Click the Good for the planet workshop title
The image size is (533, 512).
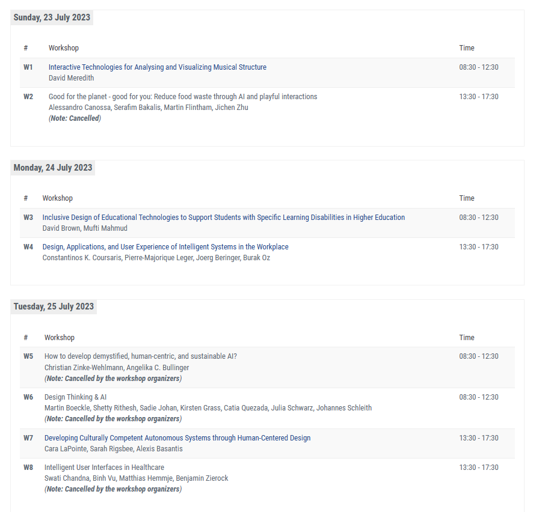tap(183, 97)
